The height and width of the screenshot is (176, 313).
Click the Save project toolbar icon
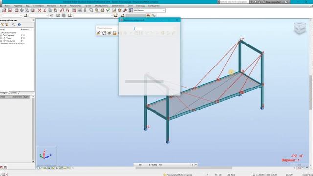(10, 10)
